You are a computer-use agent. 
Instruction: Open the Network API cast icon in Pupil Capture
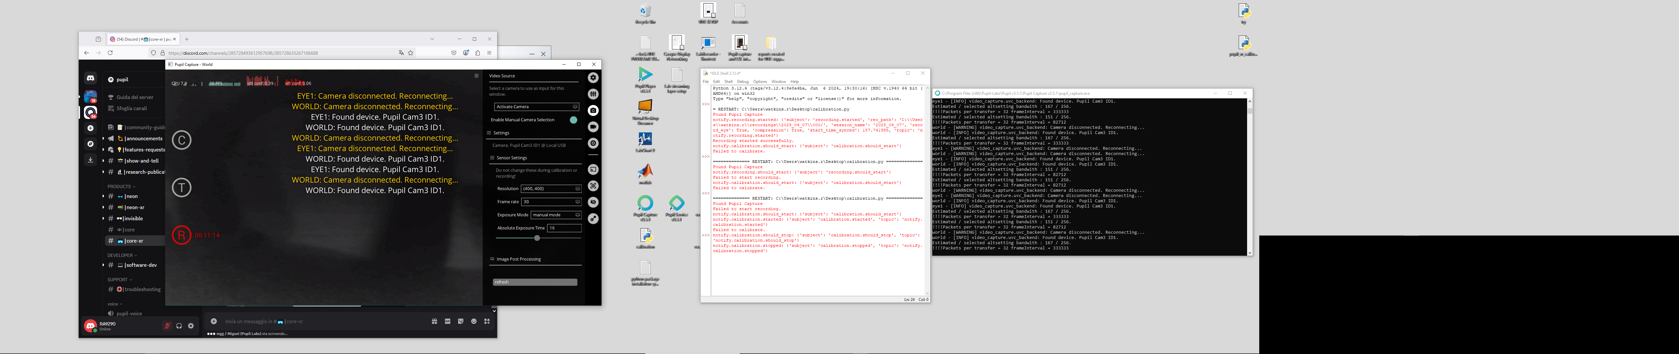click(x=593, y=169)
